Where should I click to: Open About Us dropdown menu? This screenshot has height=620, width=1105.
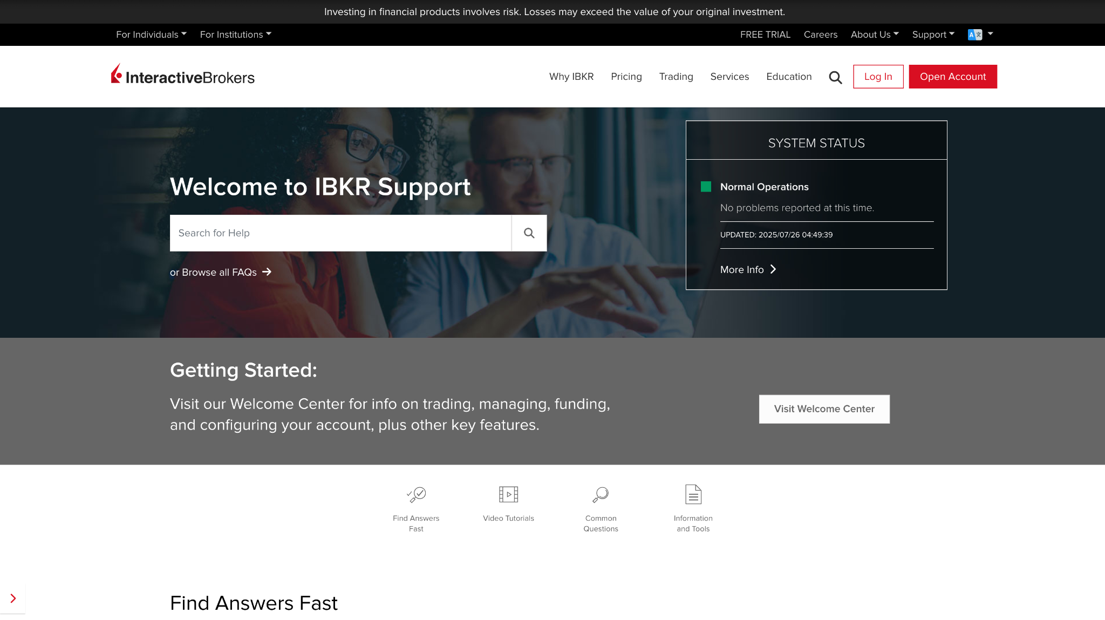(875, 35)
